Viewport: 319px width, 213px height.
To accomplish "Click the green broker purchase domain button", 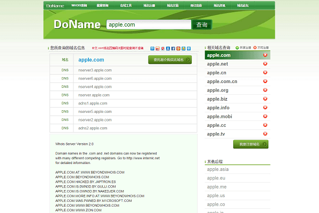I will (x=170, y=60).
